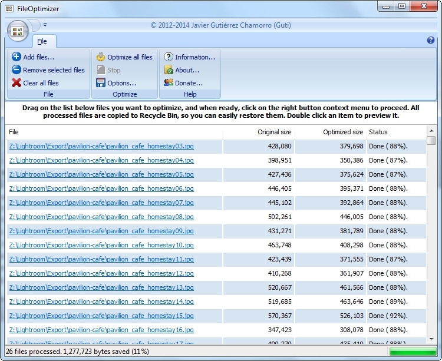Sort by the File column header
442x361 pixels.
coord(115,132)
